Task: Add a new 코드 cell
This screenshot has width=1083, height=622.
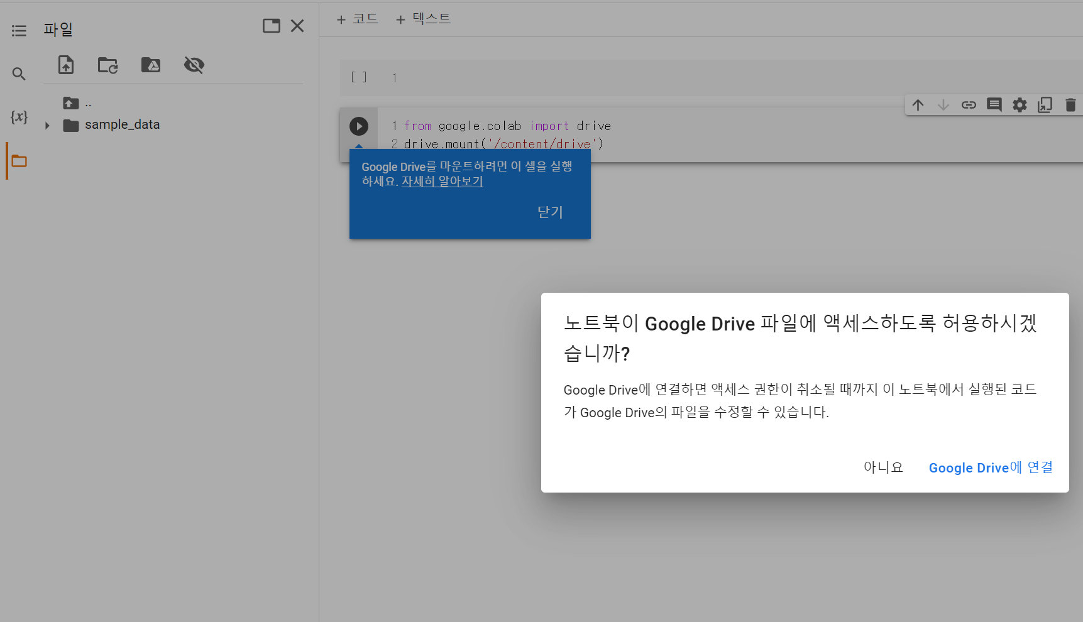Action: click(357, 19)
